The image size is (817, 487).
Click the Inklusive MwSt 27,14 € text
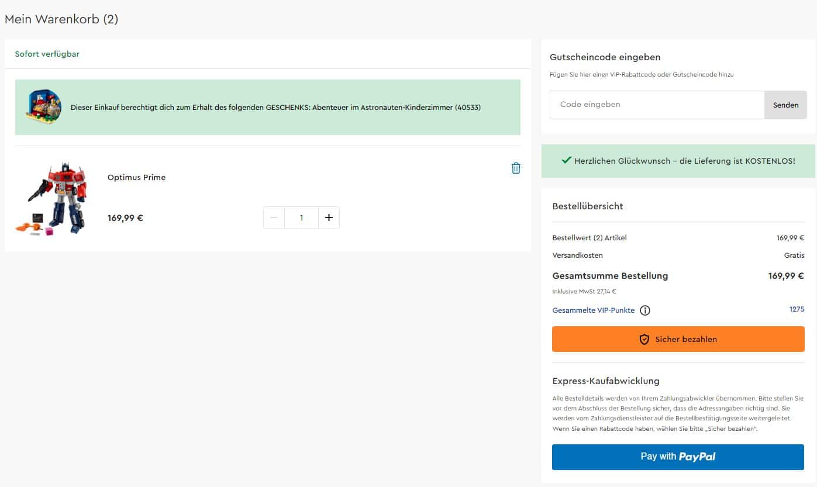(x=584, y=292)
